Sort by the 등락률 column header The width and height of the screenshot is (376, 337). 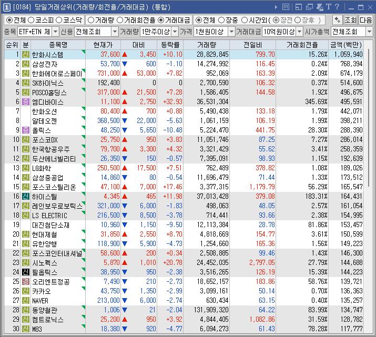tap(170, 45)
